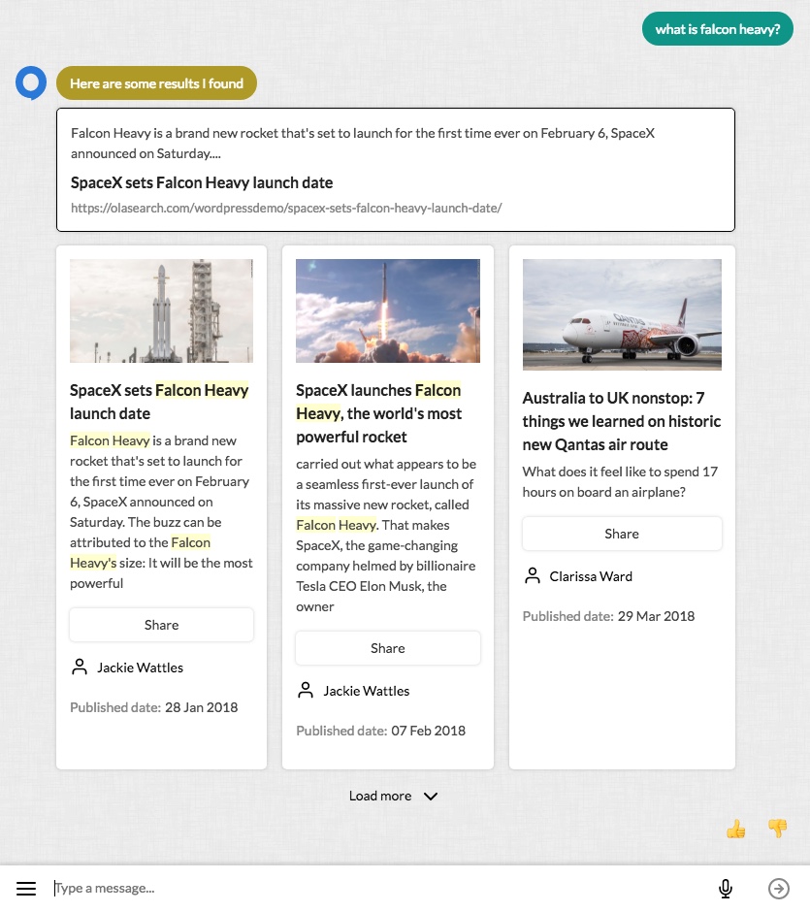
Task: Click published date 29 Mar 2018
Action: (656, 616)
